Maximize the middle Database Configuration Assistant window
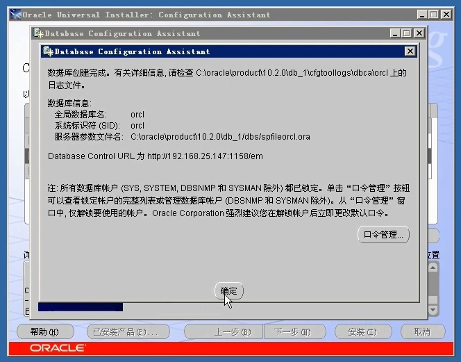The height and width of the screenshot is (362, 461). pos(407,33)
